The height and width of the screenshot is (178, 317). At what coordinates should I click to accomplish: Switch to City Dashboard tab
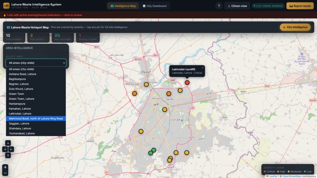[155, 6]
